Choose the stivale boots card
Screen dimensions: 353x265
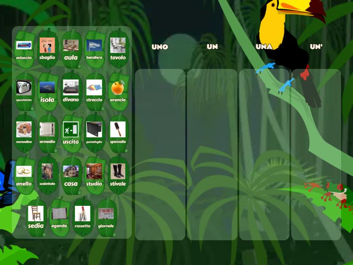tap(117, 175)
